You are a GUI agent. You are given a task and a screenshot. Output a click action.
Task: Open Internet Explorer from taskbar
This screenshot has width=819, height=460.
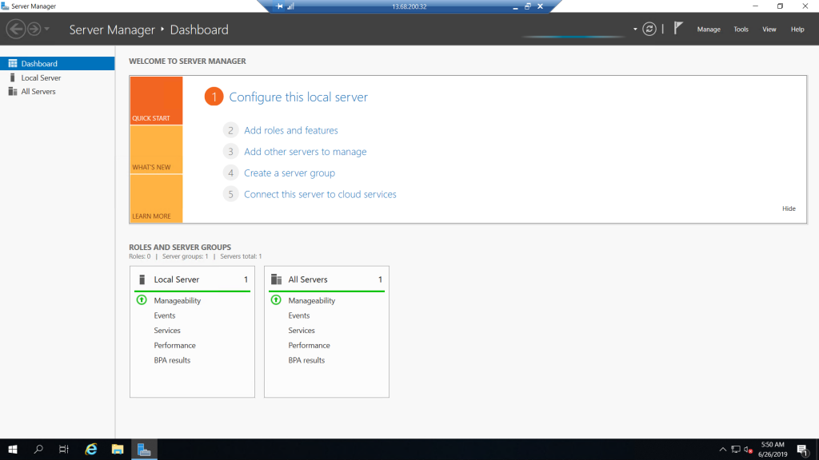pyautogui.click(x=91, y=449)
